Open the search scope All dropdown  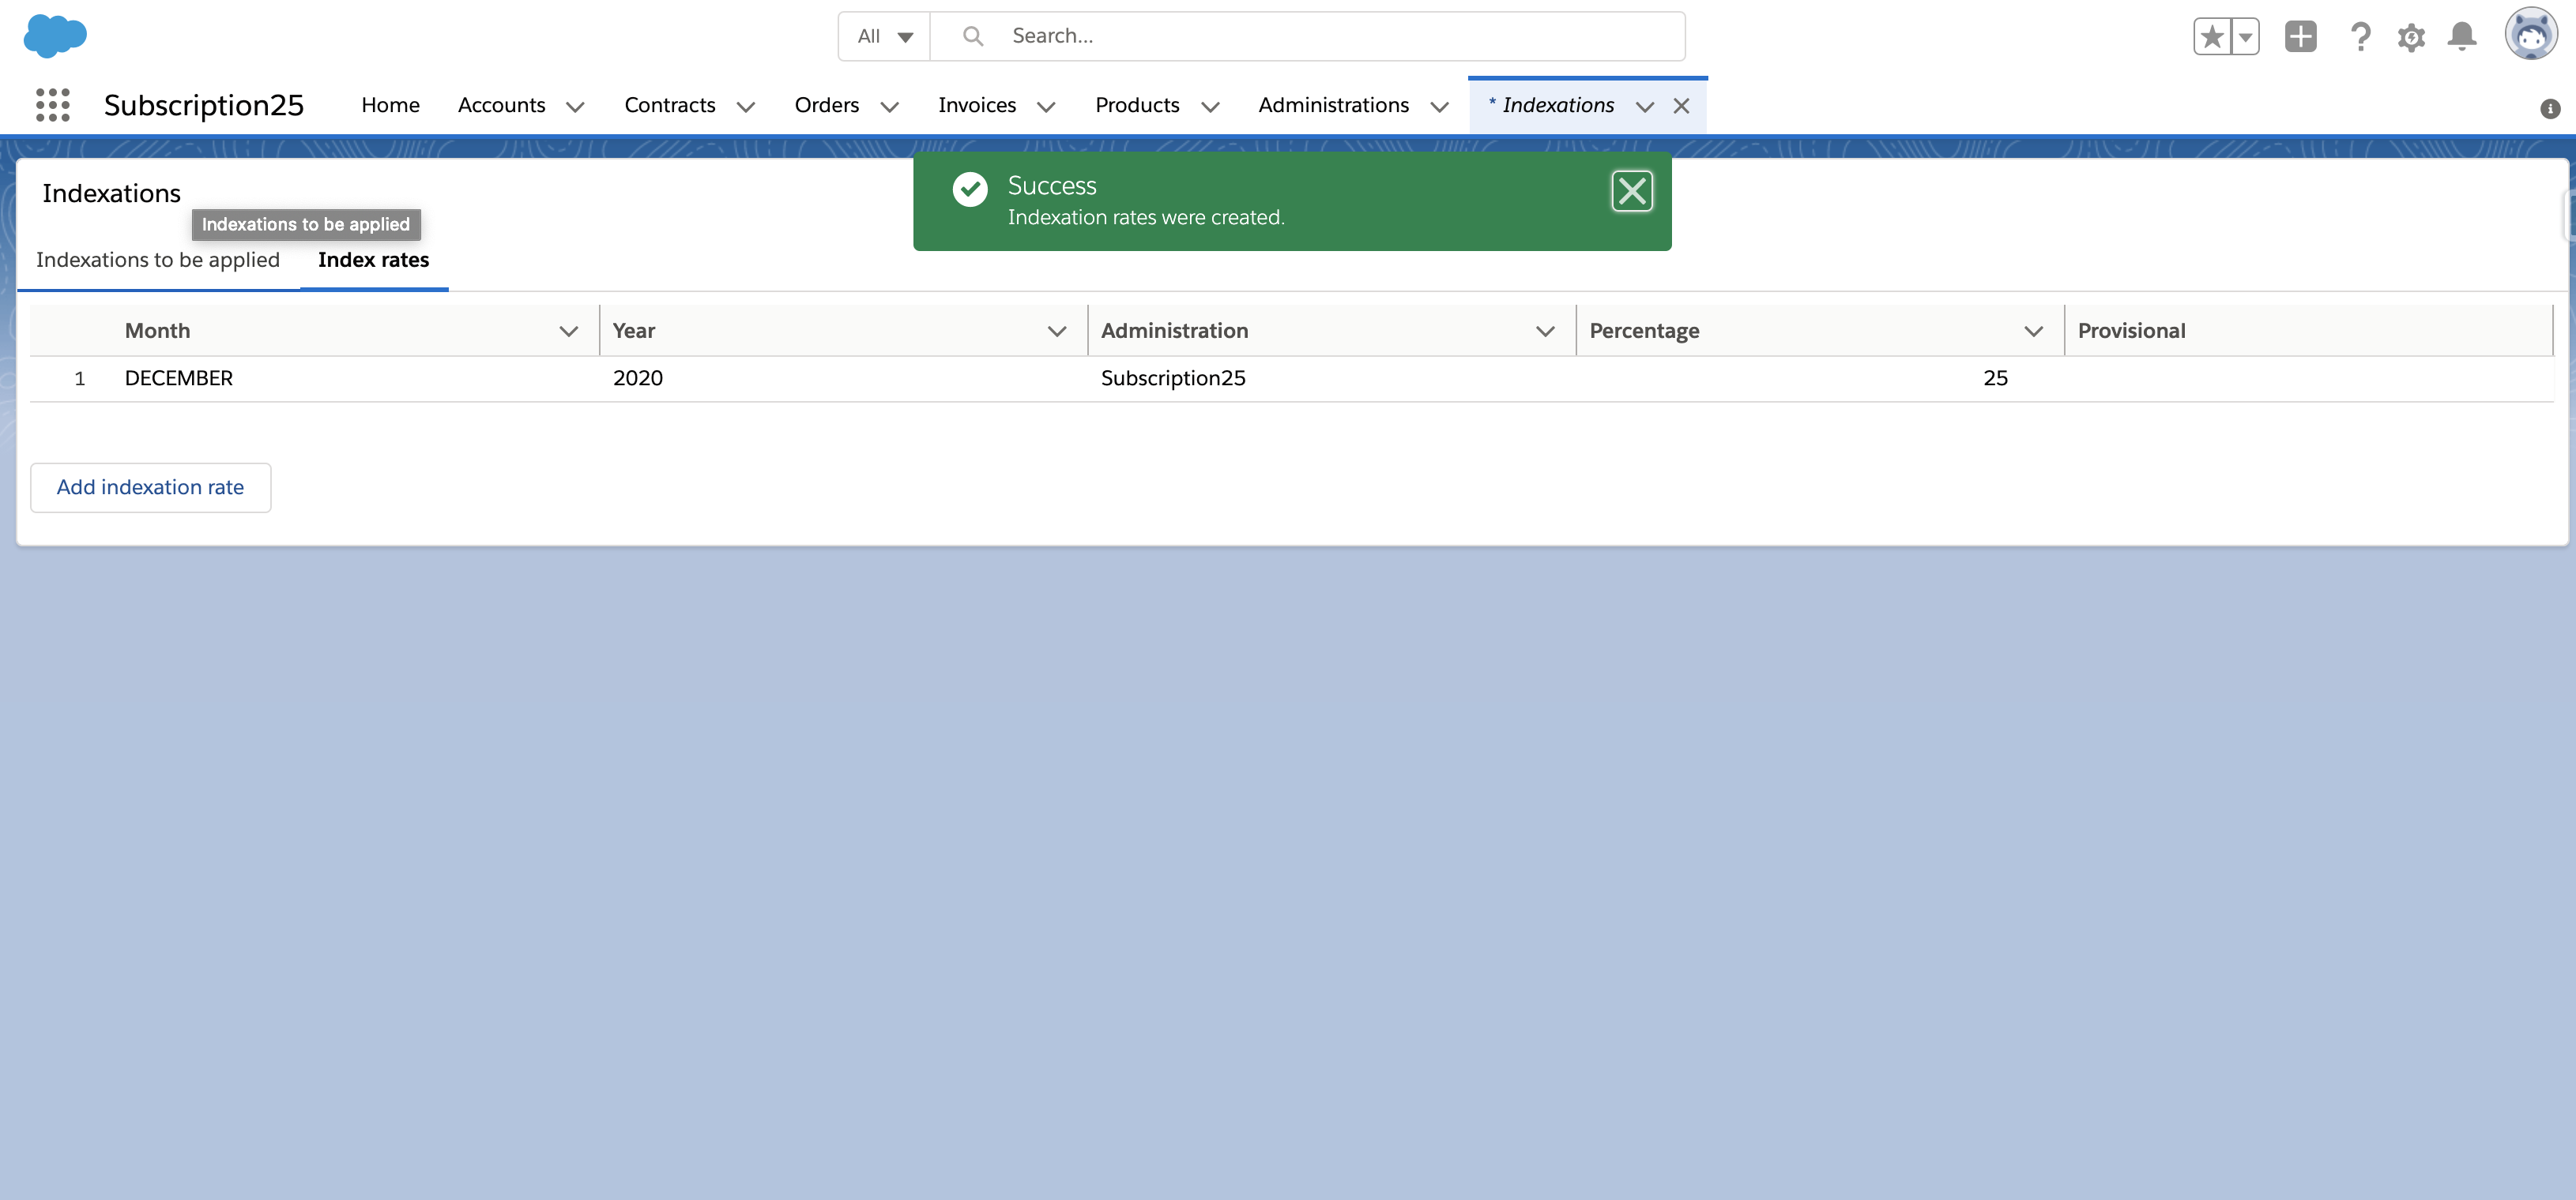click(x=884, y=37)
